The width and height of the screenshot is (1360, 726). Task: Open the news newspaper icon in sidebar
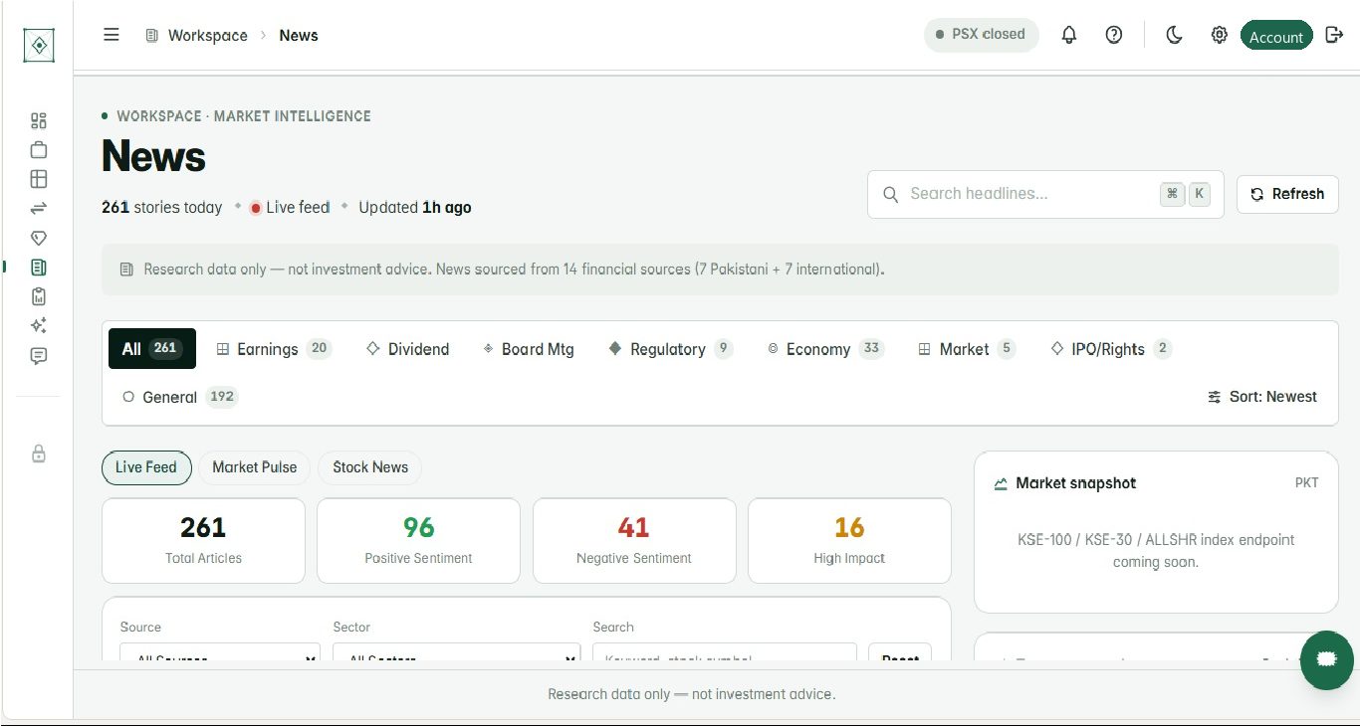pos(39,267)
